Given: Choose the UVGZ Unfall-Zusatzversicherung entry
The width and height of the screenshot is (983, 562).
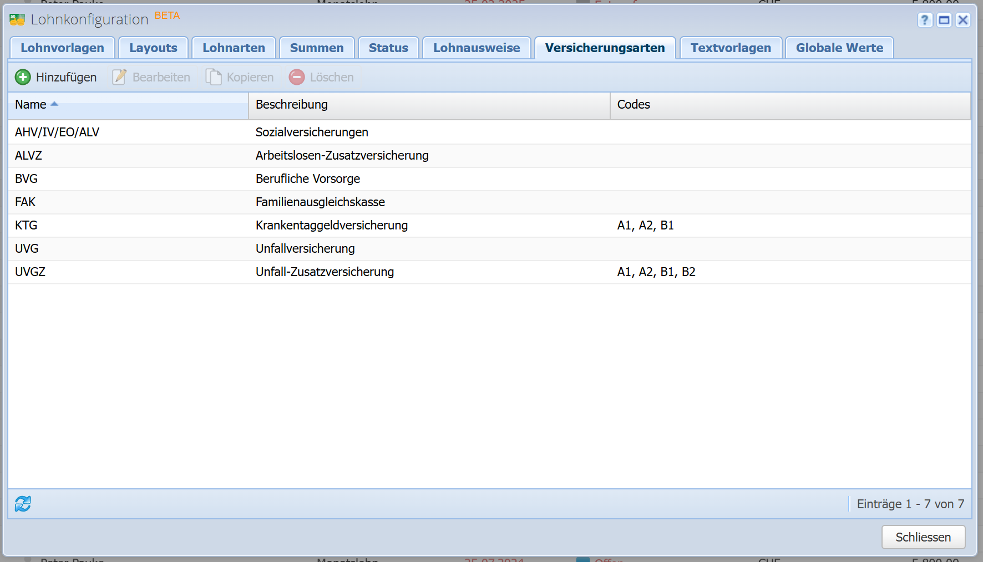Looking at the screenshot, I should [x=325, y=272].
